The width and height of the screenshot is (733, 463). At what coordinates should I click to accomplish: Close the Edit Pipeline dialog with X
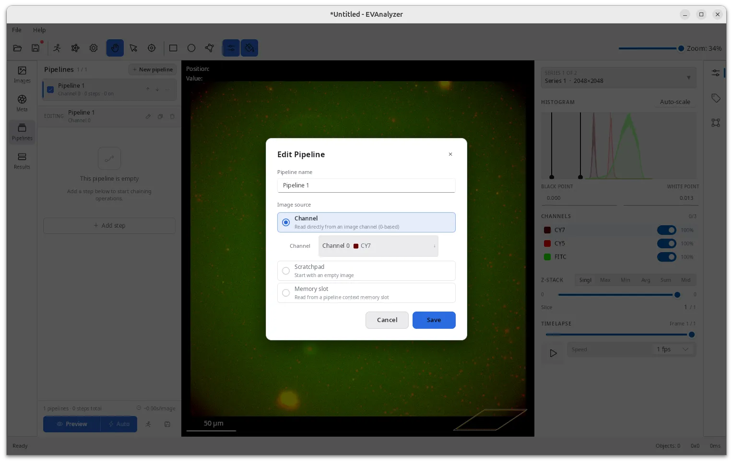[450, 154]
